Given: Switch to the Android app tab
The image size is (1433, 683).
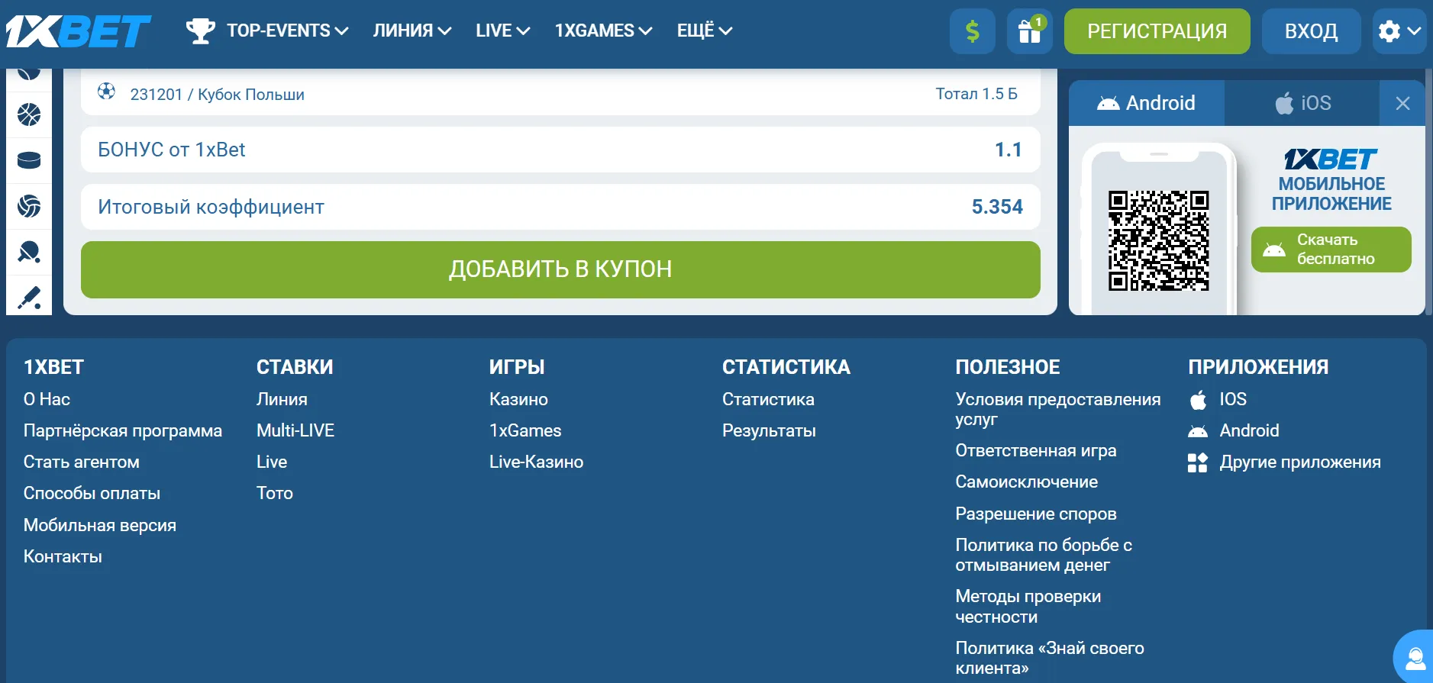Looking at the screenshot, I should [x=1147, y=103].
